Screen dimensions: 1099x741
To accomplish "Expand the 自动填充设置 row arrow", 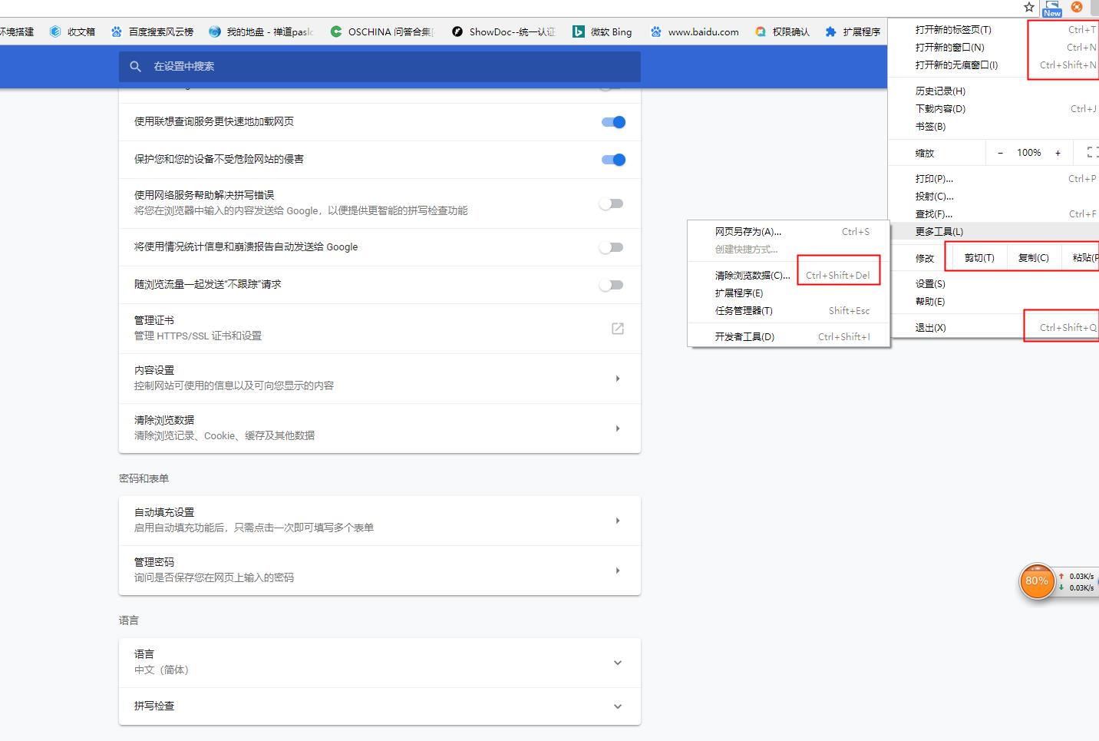I will 618,521.
